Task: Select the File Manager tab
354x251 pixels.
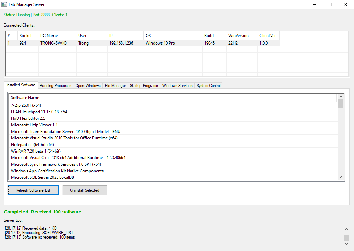Action: [115, 86]
